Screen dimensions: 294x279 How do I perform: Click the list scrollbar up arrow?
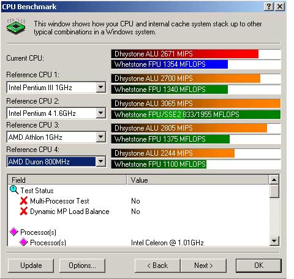coord(274,180)
